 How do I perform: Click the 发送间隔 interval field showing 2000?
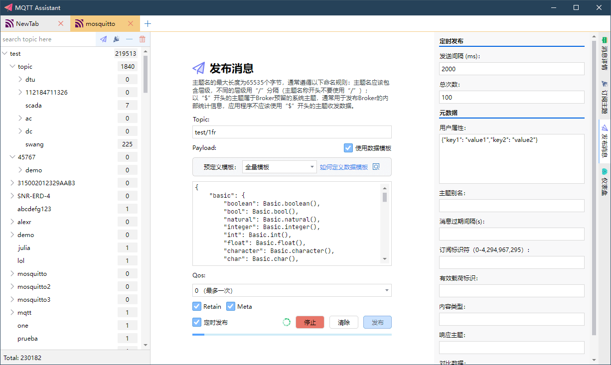[x=511, y=69]
